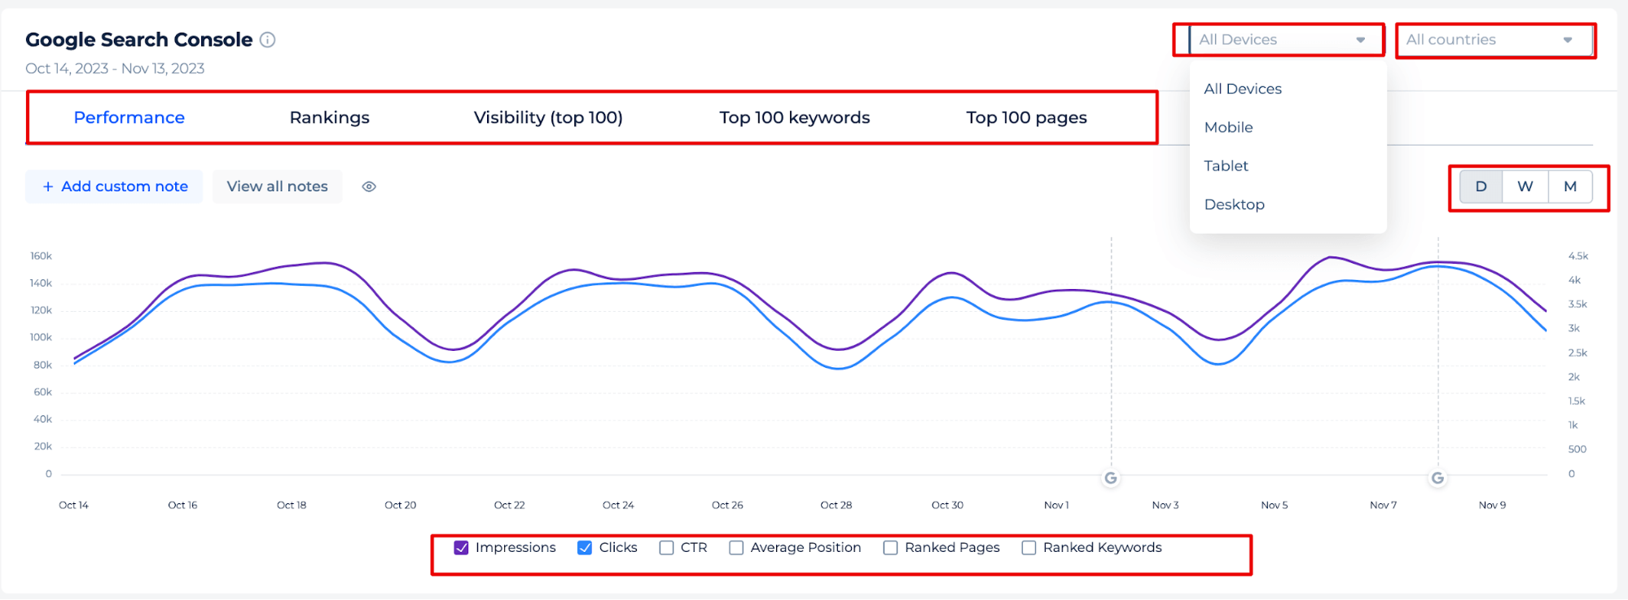Switch chart to weekly view (W)

(1525, 186)
